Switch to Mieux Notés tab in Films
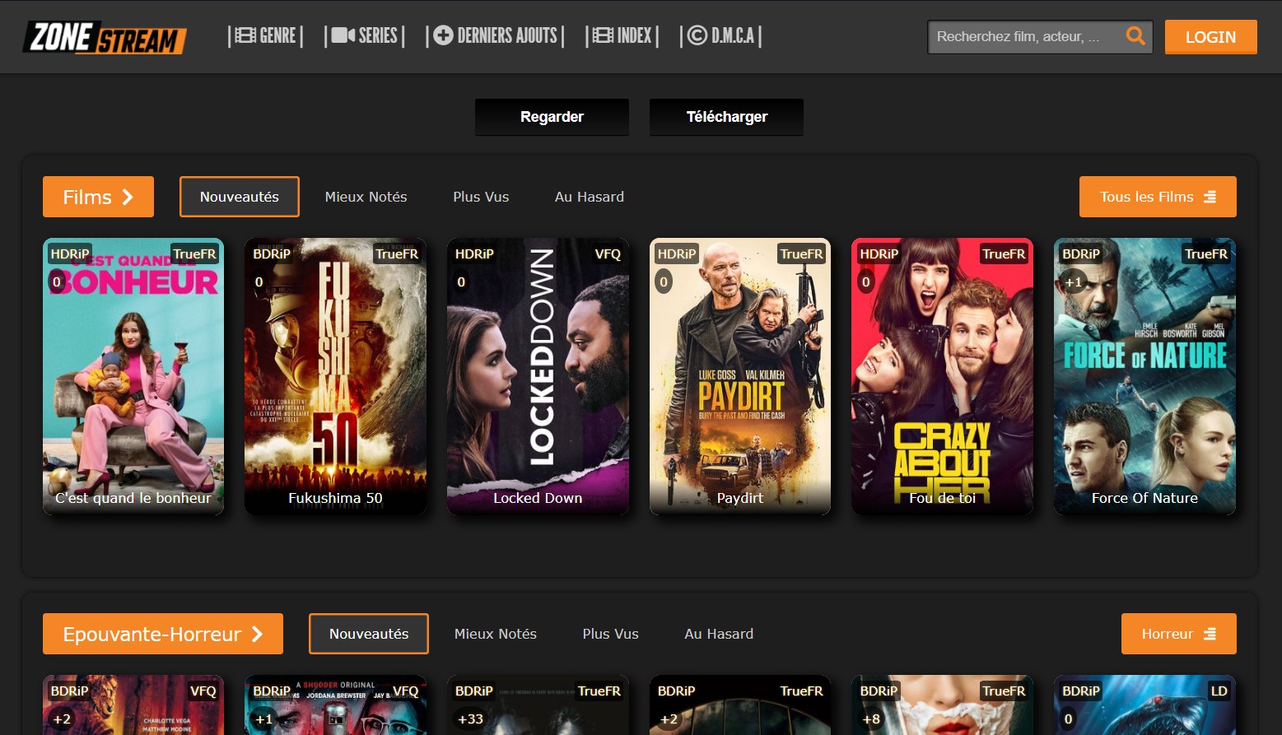The height and width of the screenshot is (735, 1282). point(366,197)
